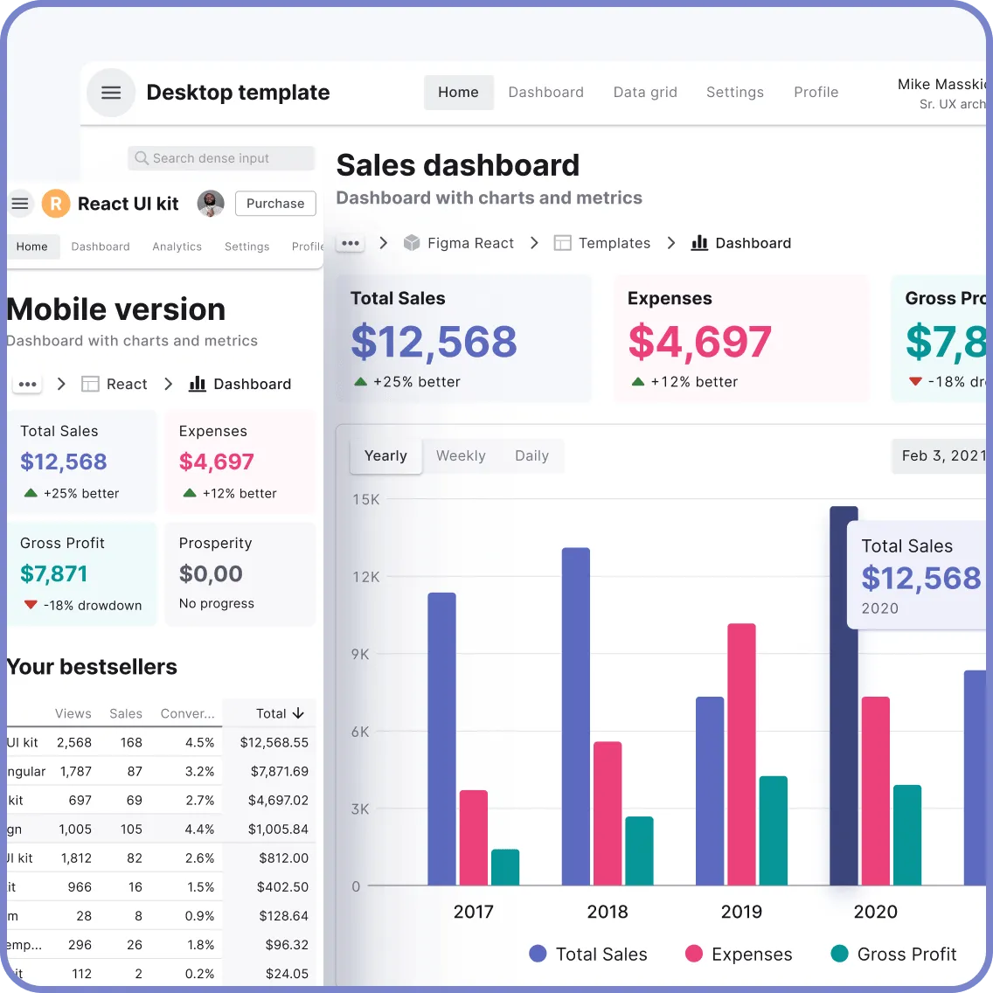Expand the ellipsis breadcrumb in the mobile panel

pos(27,384)
